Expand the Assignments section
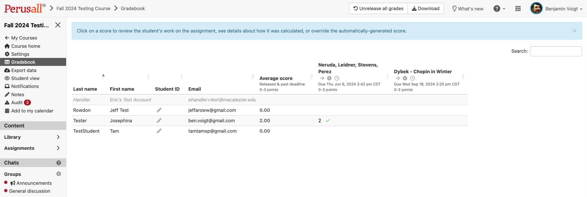587x197 pixels. pos(58,148)
